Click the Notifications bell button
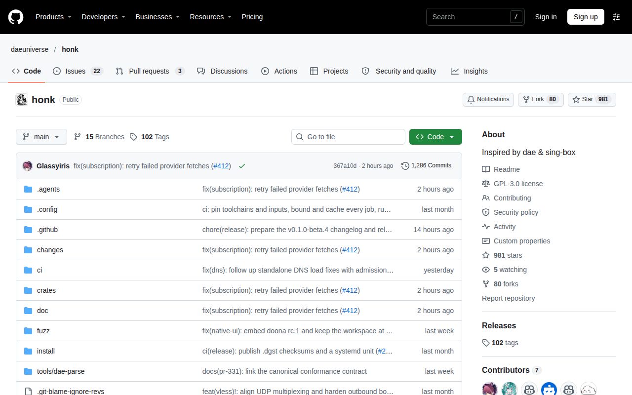632x395 pixels. pyautogui.click(x=488, y=100)
